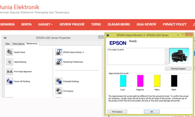Image resolution: width=195 pixels, height=117 pixels.
Task: Click the 'Print Head Alignment' label
Action: point(23,72)
